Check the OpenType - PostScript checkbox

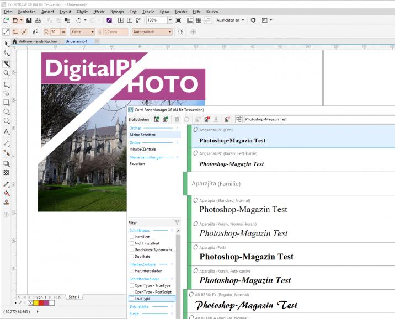click(x=131, y=292)
